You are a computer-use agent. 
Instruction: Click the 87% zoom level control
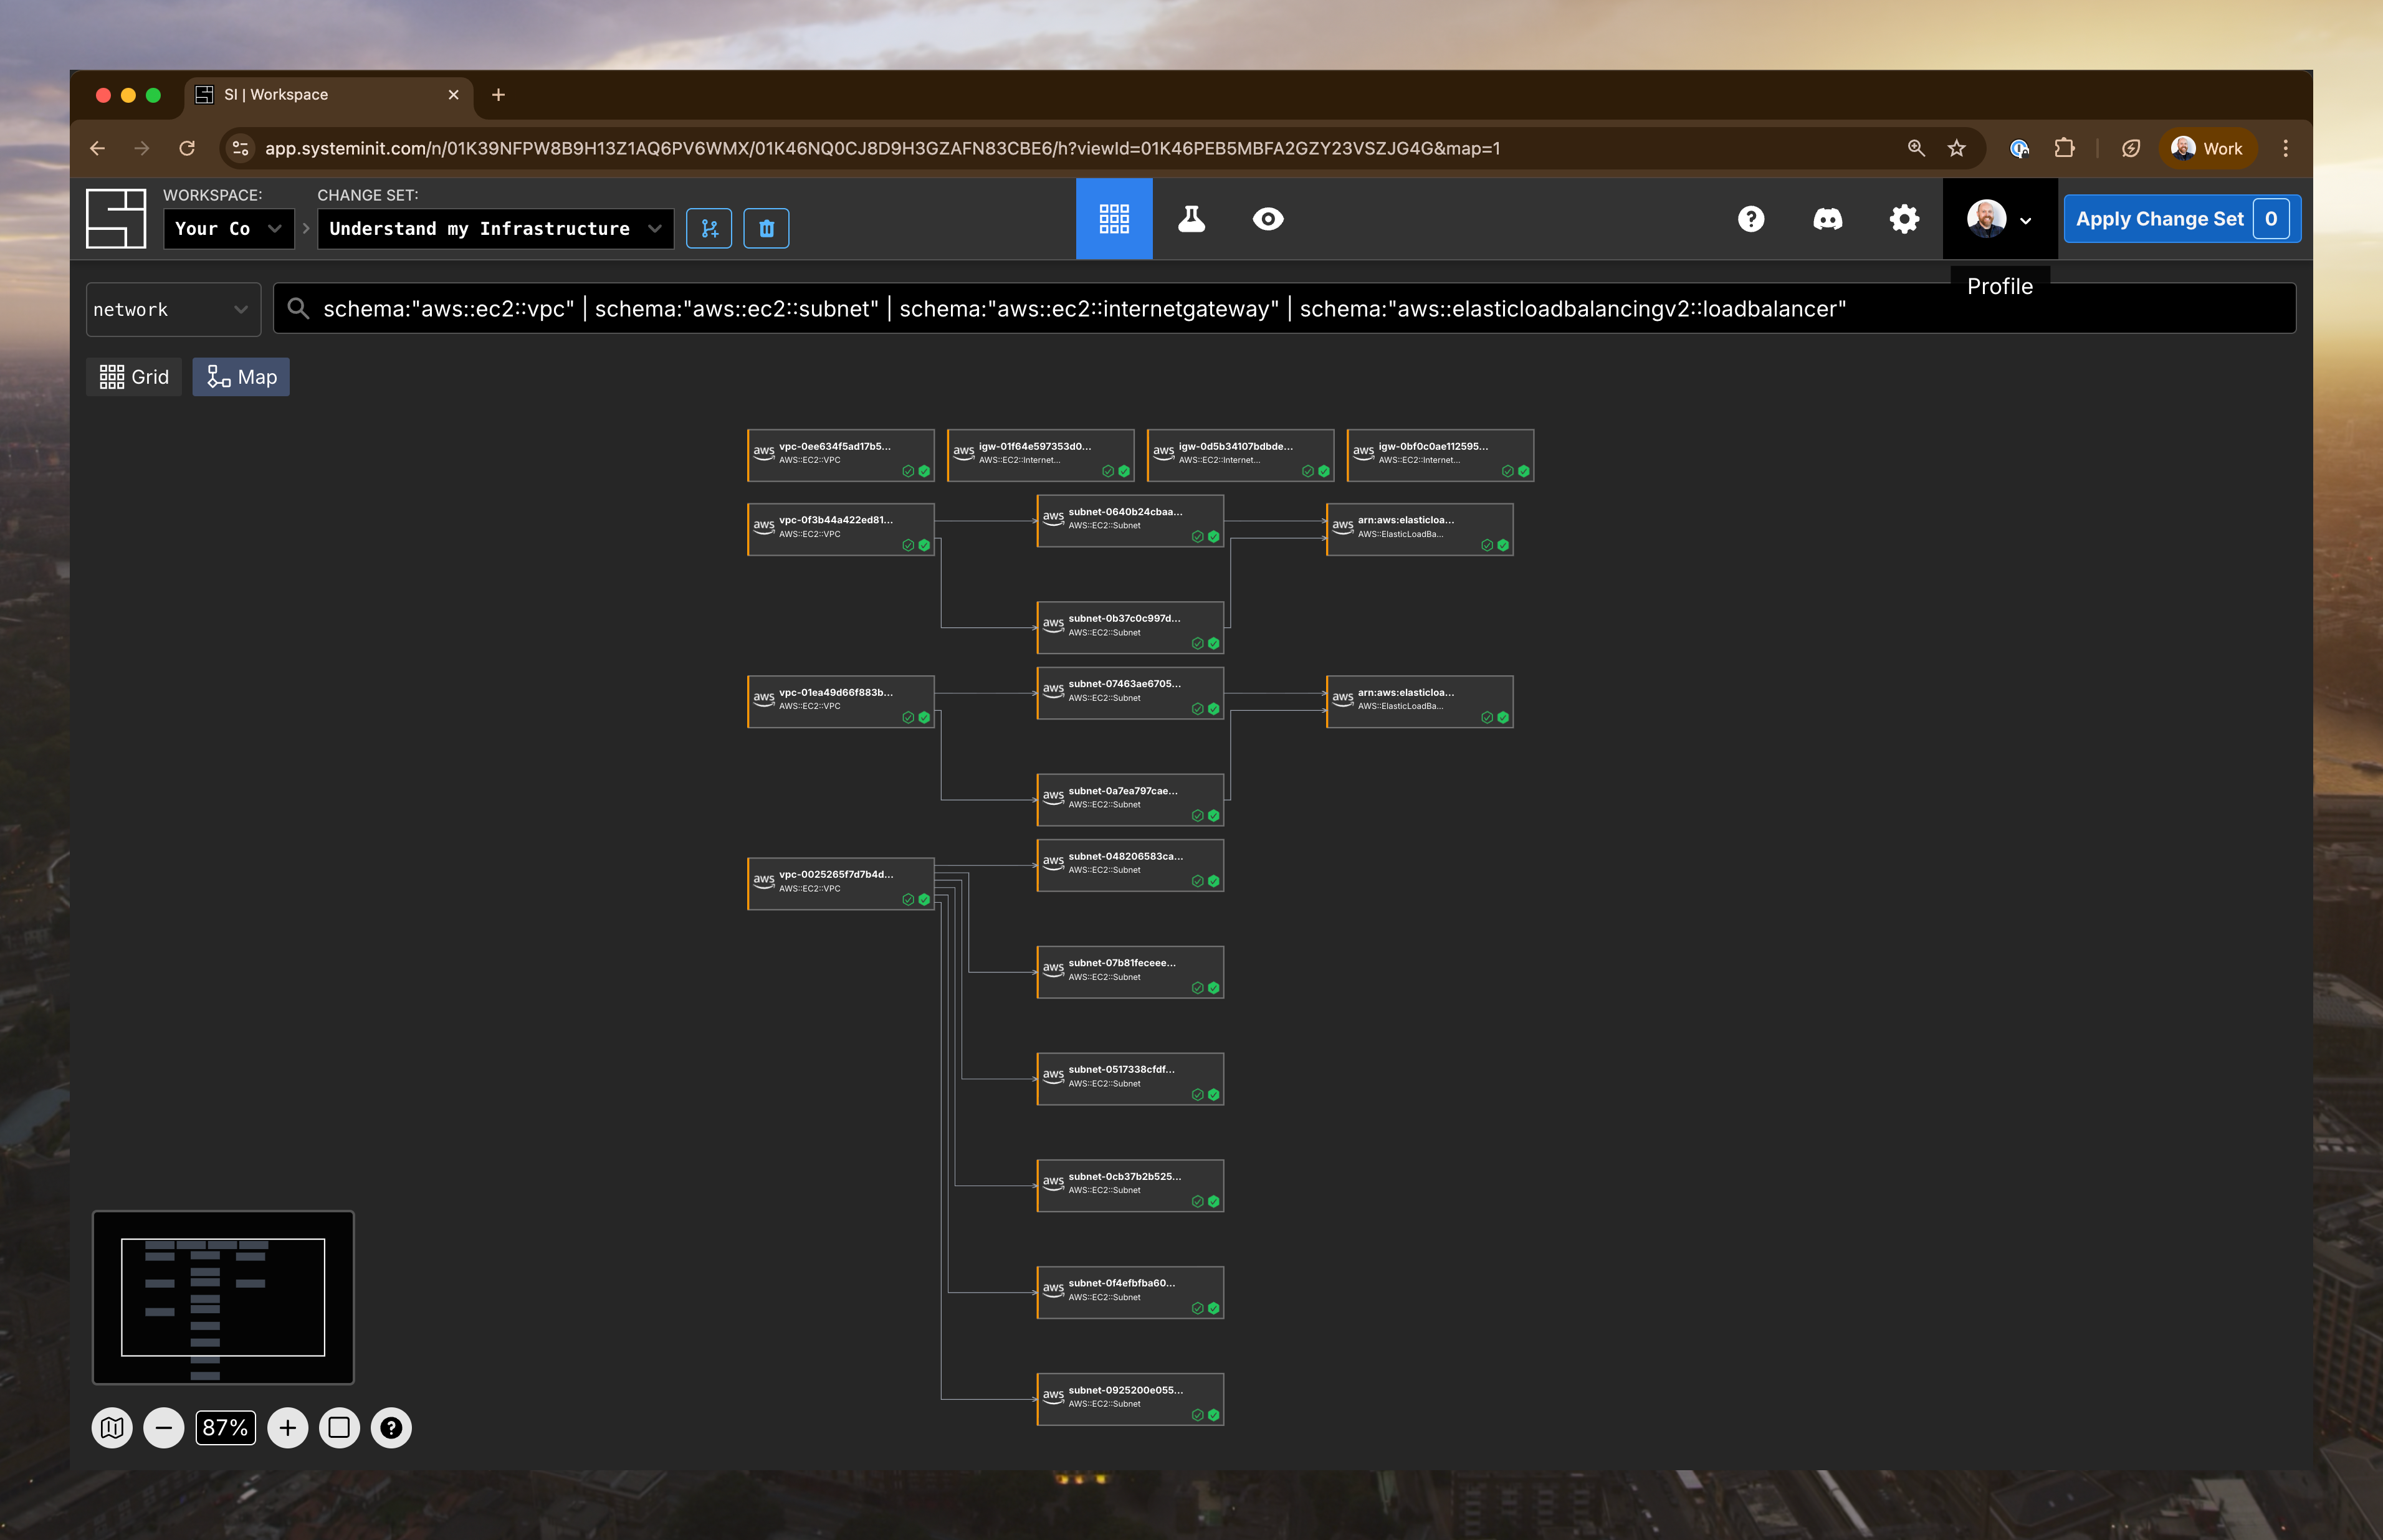pyautogui.click(x=225, y=1427)
